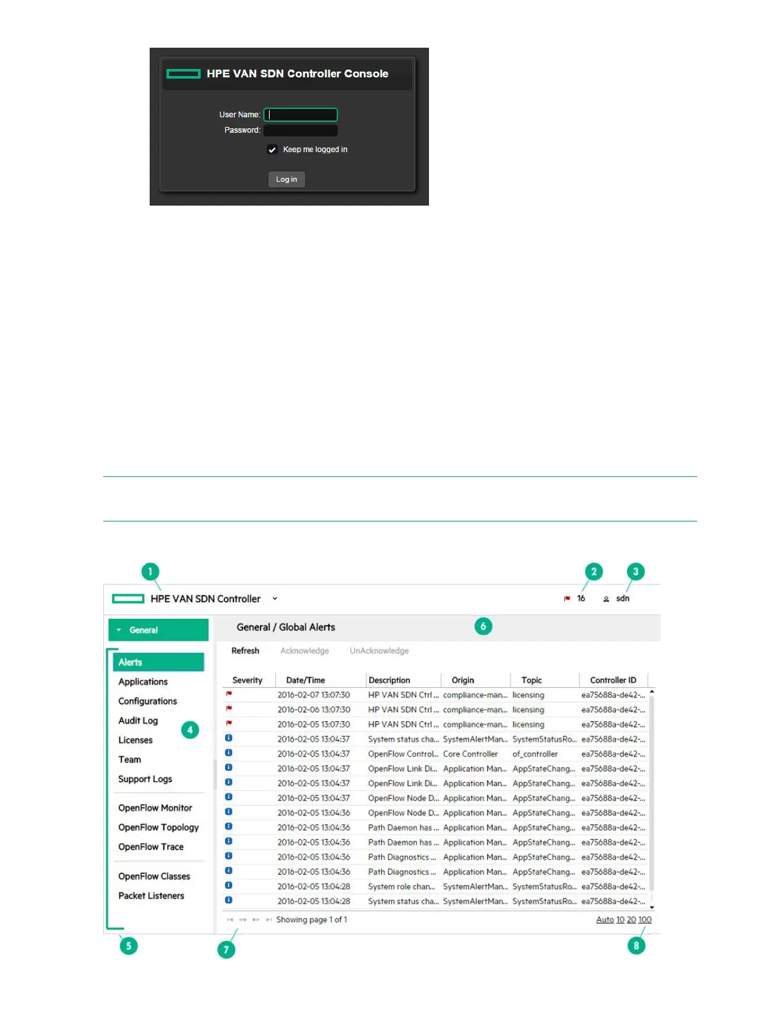Viewport: 767px width, 1021px height.
Task: Click the red flag icon on 2016-02-06 13:07:30 row
Action: pos(228,709)
